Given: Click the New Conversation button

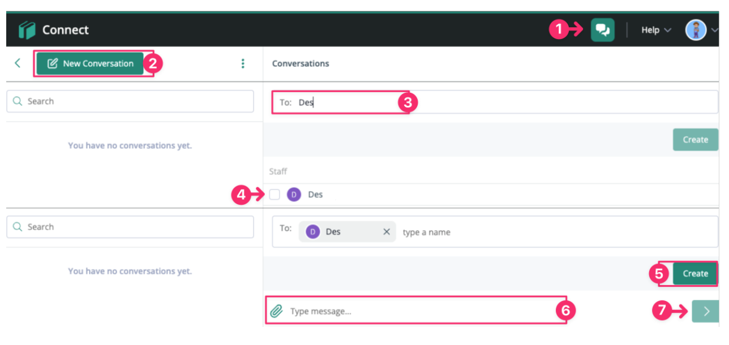Looking at the screenshot, I should pyautogui.click(x=91, y=63).
